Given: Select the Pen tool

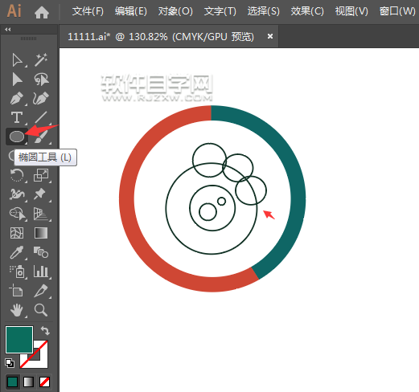Looking at the screenshot, I should pos(17,99).
